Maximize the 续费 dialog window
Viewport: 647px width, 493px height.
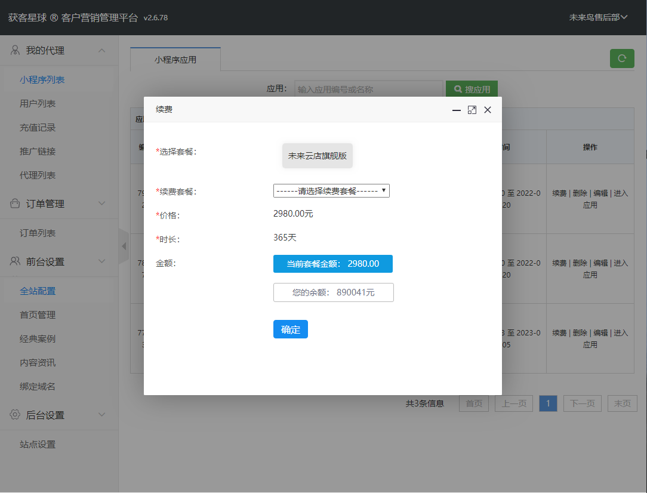pos(472,110)
